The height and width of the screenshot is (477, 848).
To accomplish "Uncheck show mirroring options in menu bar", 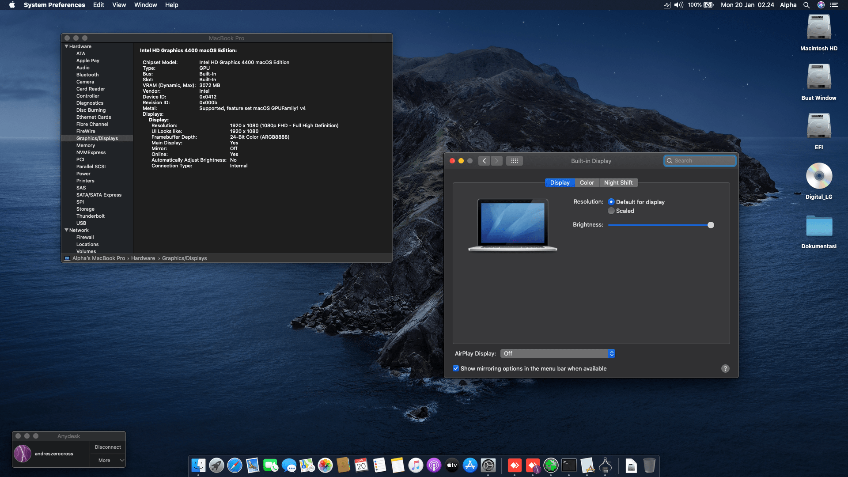I will tap(456, 368).
